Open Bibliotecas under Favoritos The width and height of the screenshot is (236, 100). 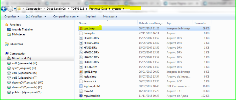point(19,34)
